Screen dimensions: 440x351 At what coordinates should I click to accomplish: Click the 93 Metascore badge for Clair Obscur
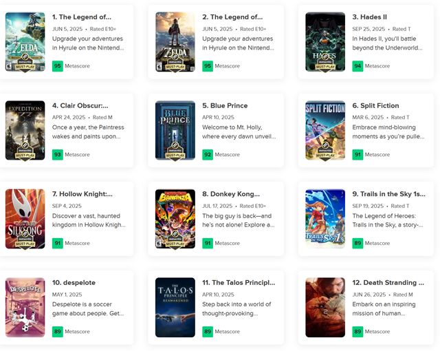point(58,155)
